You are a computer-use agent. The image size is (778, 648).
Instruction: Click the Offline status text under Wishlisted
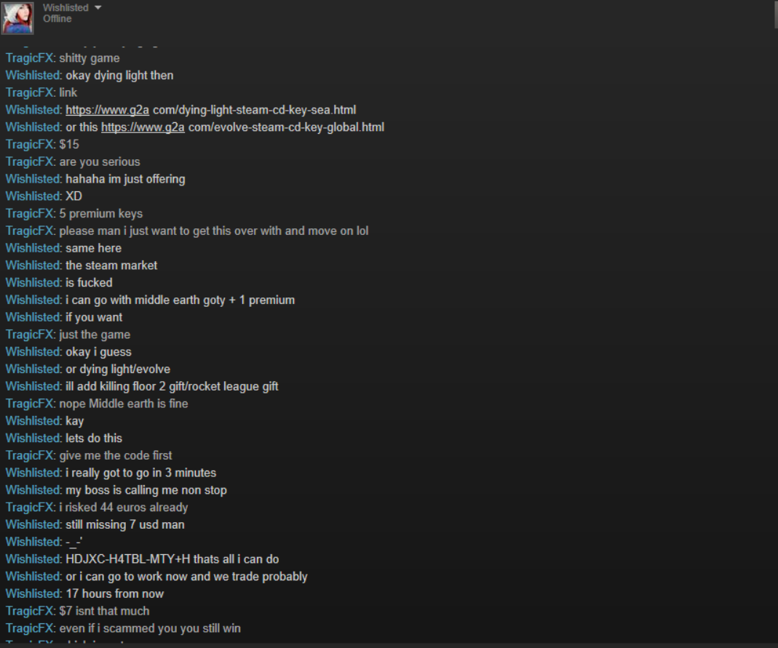(57, 19)
